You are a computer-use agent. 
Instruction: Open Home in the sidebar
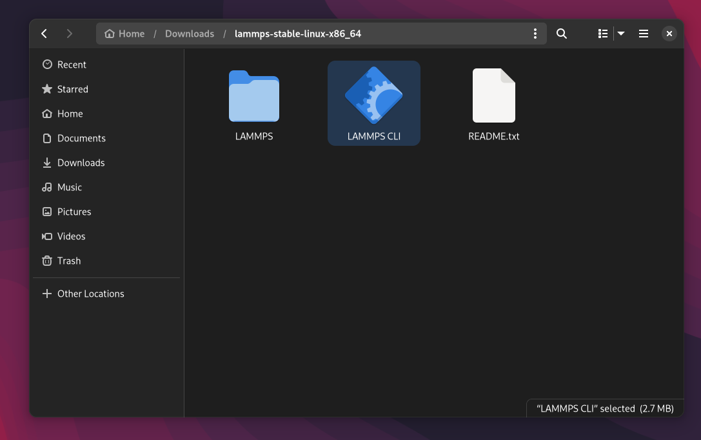[107, 114]
